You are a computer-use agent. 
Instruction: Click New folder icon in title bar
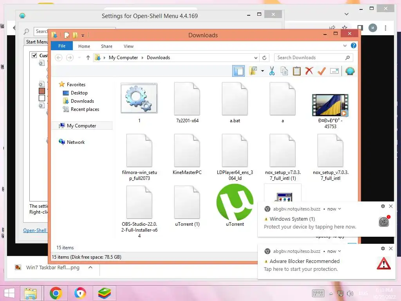(x=75, y=35)
